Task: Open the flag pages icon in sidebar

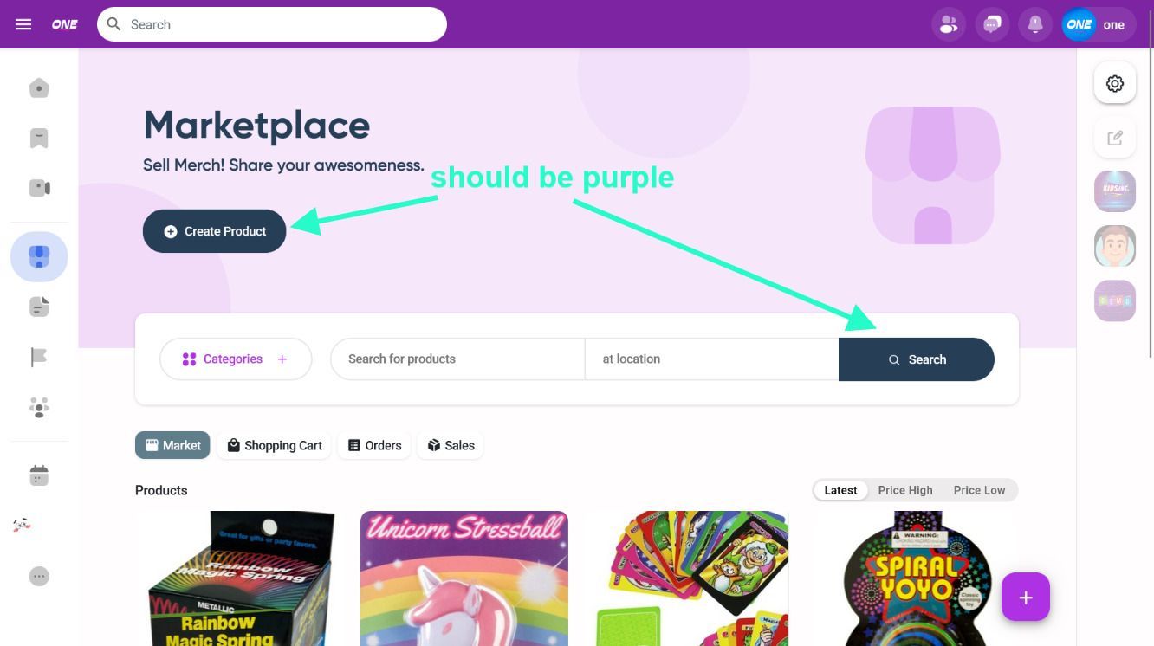Action: point(39,357)
